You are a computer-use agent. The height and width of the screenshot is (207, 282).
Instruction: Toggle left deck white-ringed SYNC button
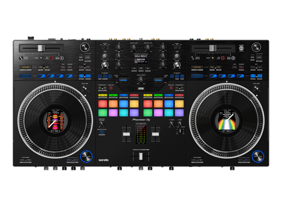61,58
